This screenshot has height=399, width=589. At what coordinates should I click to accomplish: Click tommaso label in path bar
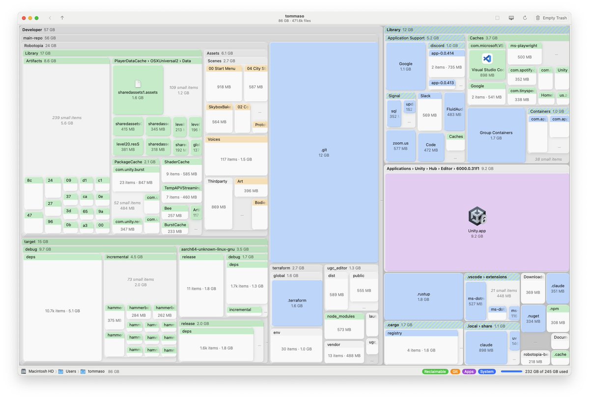coord(96,371)
